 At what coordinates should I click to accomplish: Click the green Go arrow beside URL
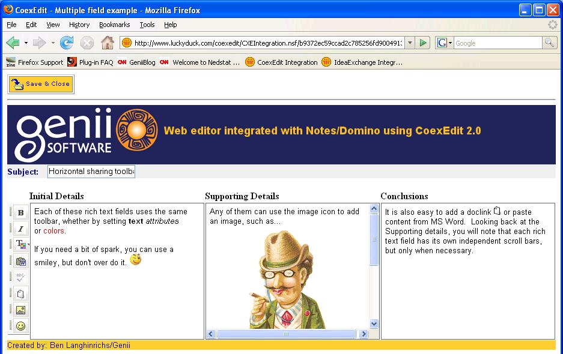click(x=424, y=43)
